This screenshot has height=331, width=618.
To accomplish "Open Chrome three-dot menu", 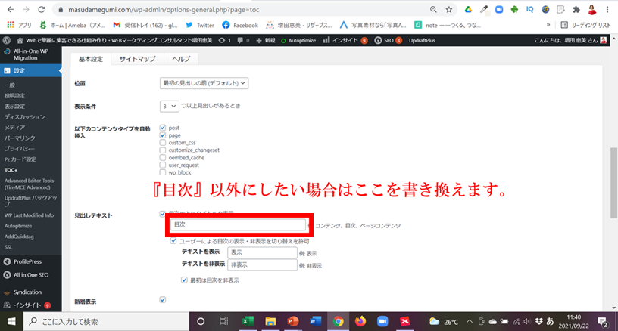I will (607, 9).
